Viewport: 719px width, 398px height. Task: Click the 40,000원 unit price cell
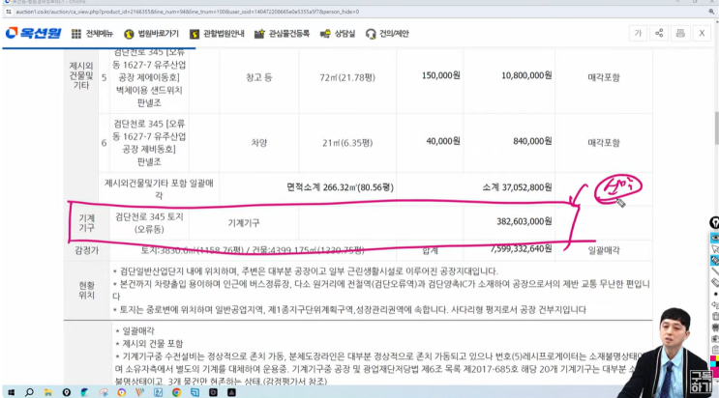click(443, 141)
